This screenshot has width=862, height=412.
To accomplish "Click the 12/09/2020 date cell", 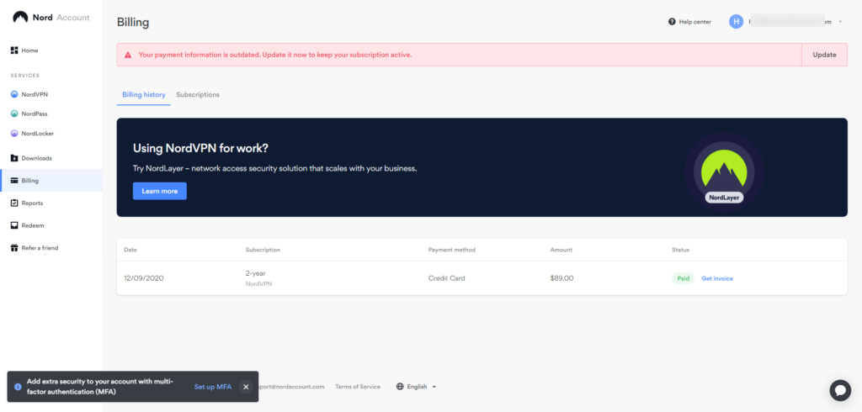I will (144, 278).
